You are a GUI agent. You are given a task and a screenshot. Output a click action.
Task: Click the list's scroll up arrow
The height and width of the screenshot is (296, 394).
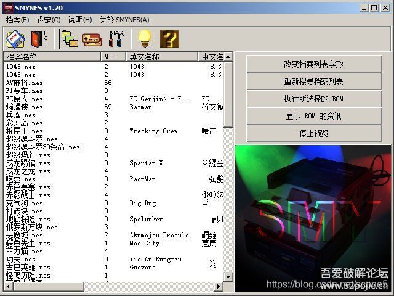228,57
